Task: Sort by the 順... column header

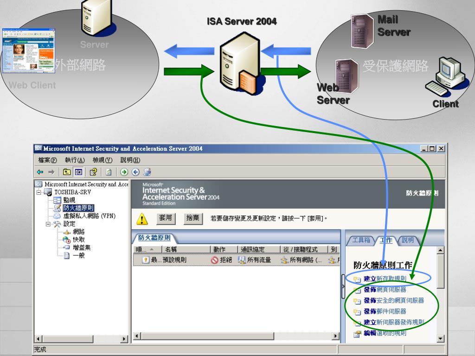Action: pyautogui.click(x=147, y=249)
